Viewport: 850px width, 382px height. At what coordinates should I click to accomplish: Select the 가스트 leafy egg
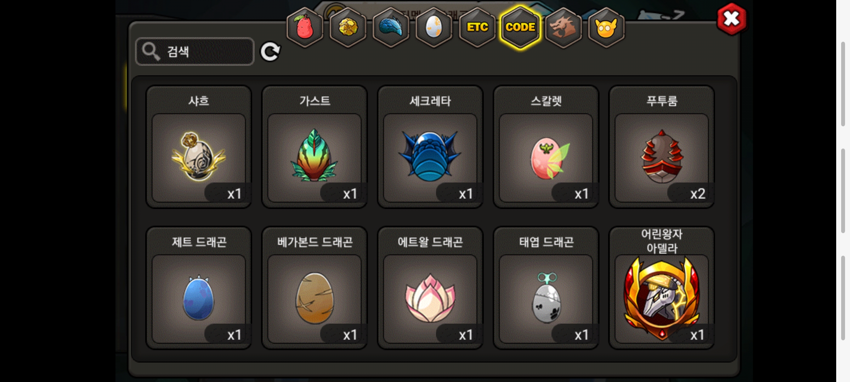click(x=314, y=147)
